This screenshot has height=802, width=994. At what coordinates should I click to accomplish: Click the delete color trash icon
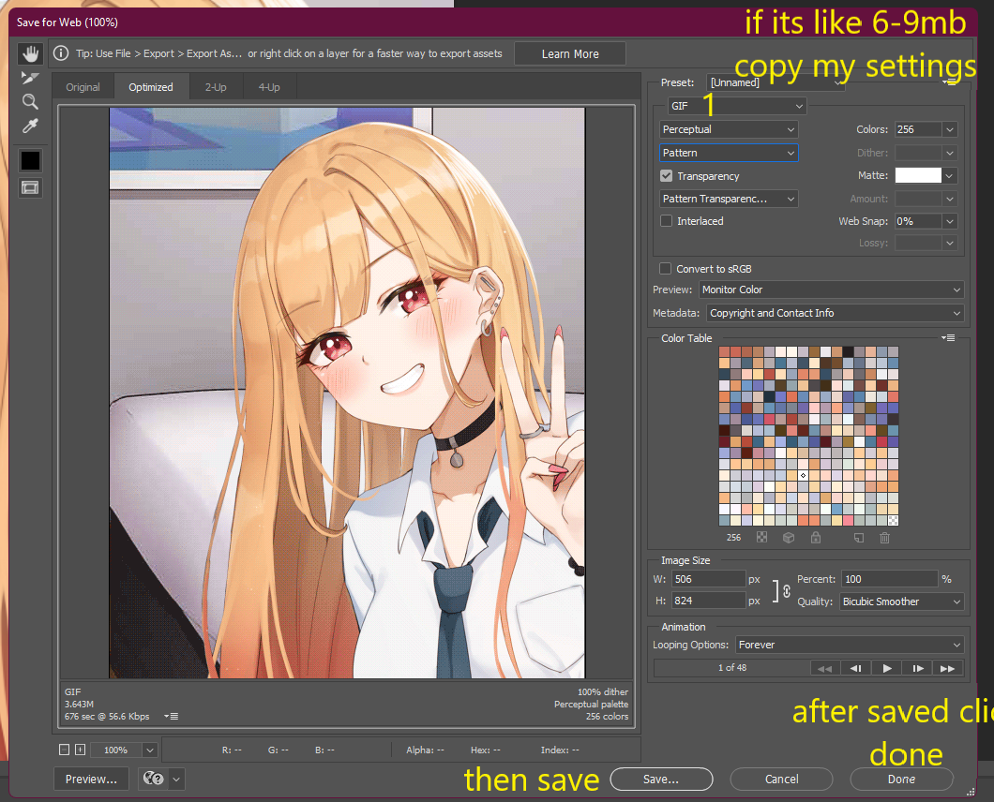885,537
